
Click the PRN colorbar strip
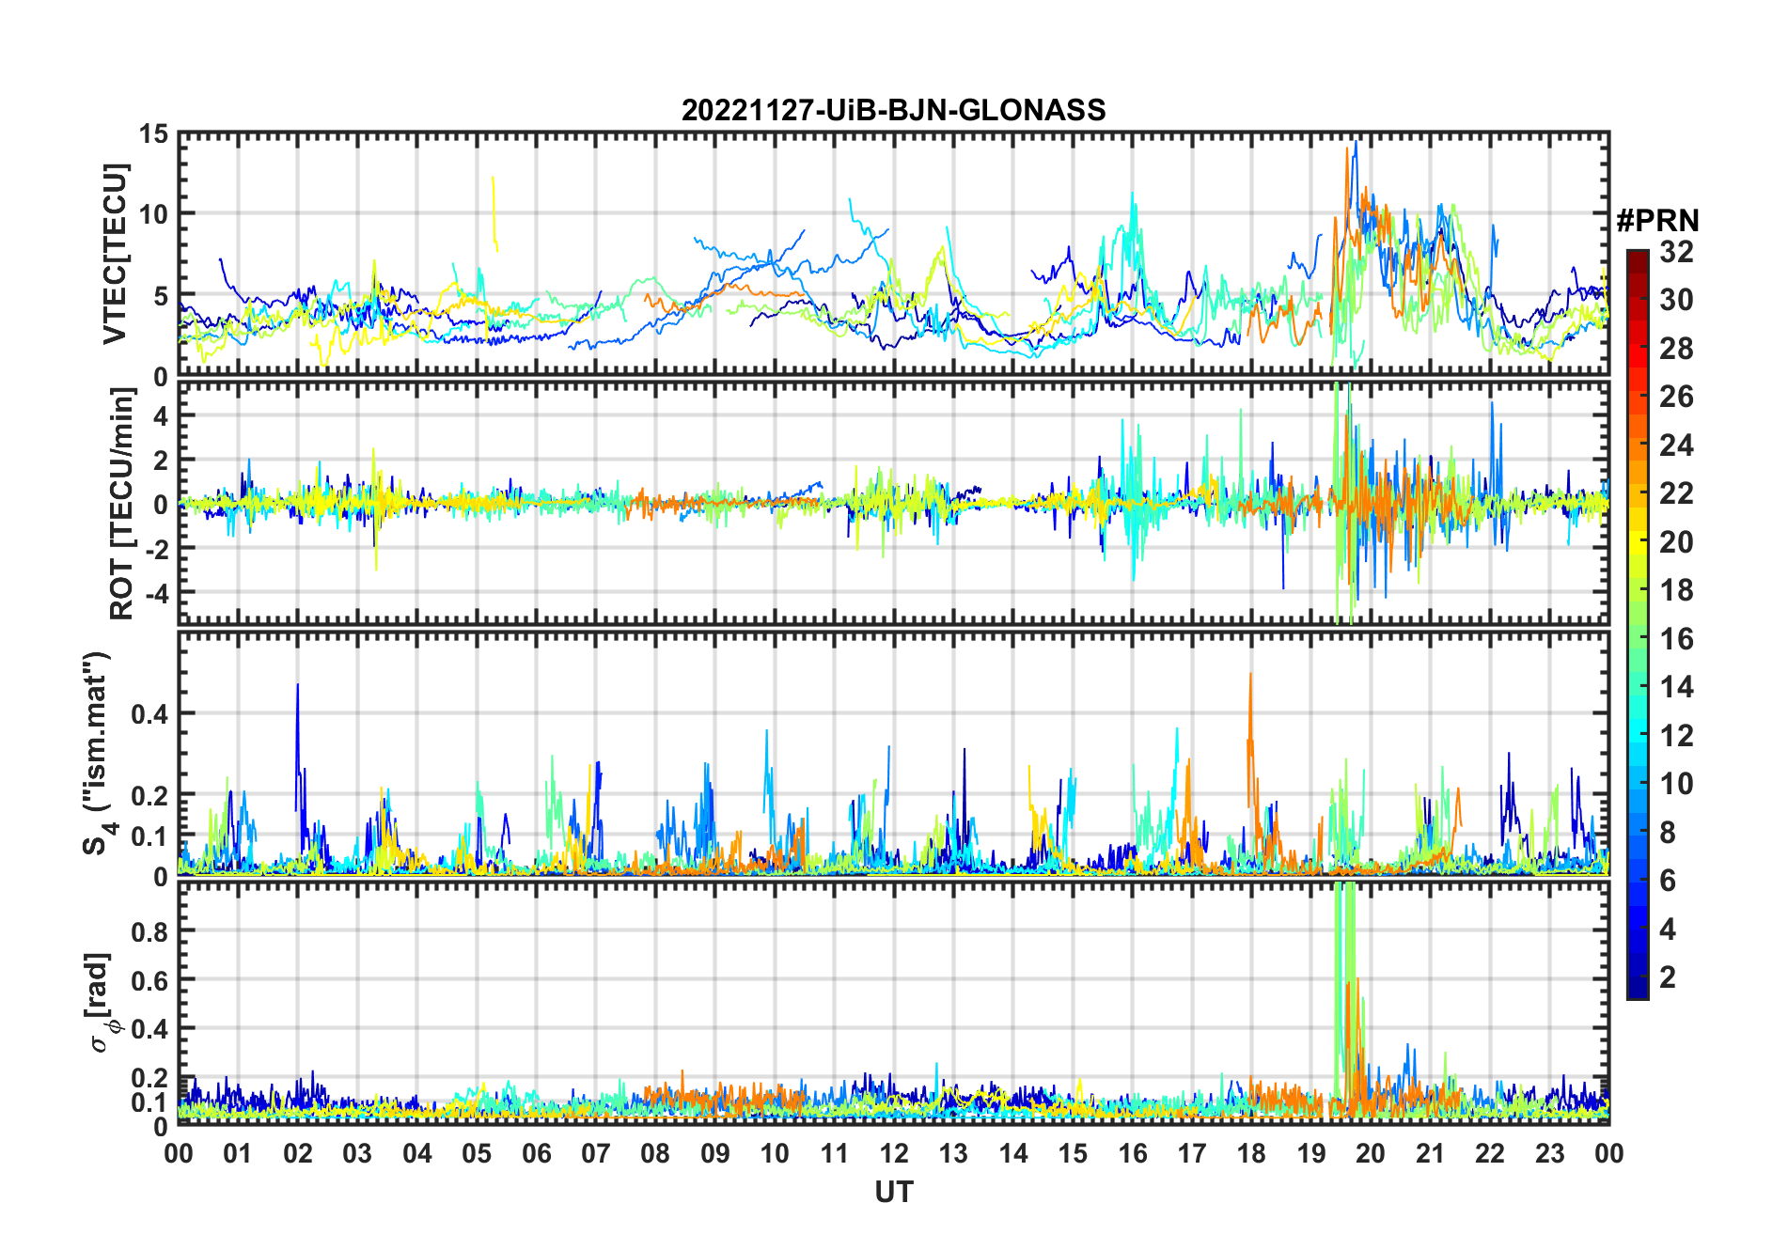click(1638, 624)
